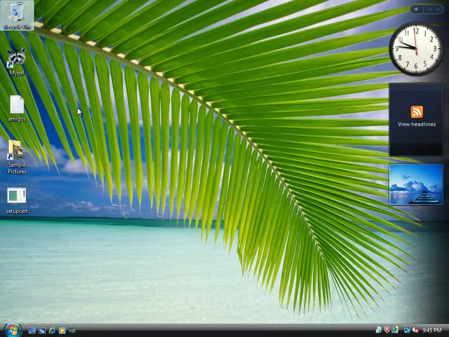
Task: Click the analog clock gadget
Action: point(416,49)
